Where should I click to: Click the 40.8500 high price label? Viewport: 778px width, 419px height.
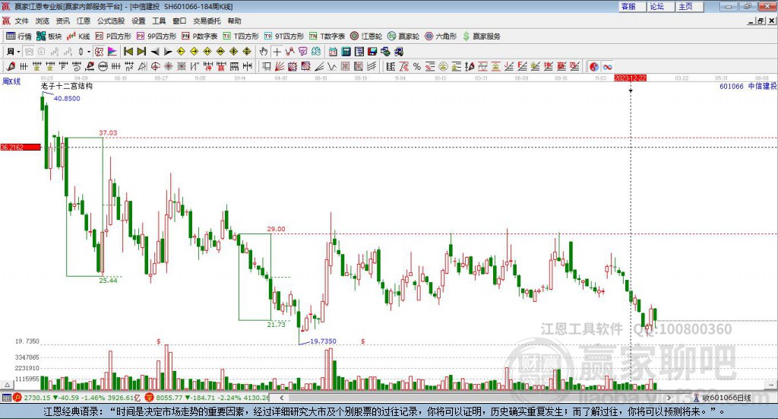click(67, 98)
